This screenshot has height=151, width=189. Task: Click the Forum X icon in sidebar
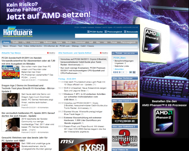pos(114,53)
